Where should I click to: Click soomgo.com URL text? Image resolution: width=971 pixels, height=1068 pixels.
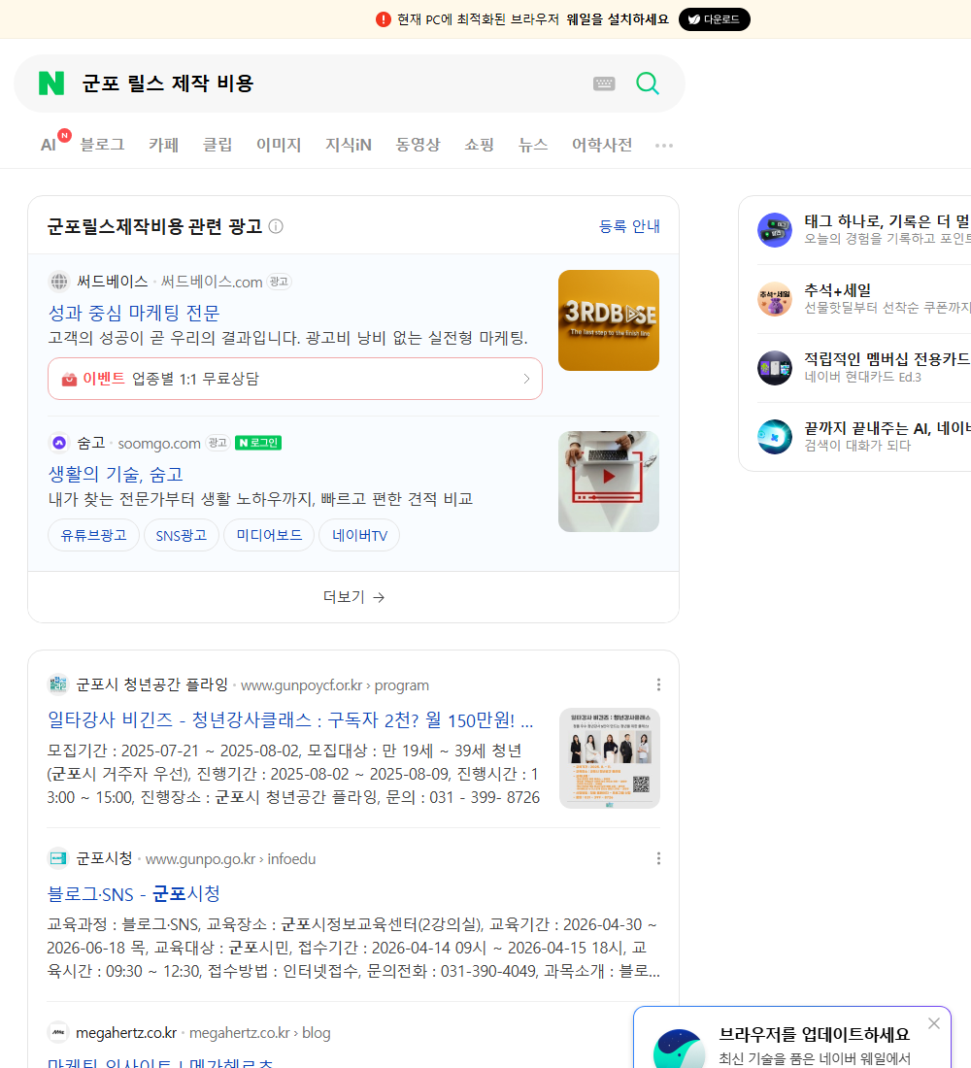click(x=159, y=444)
